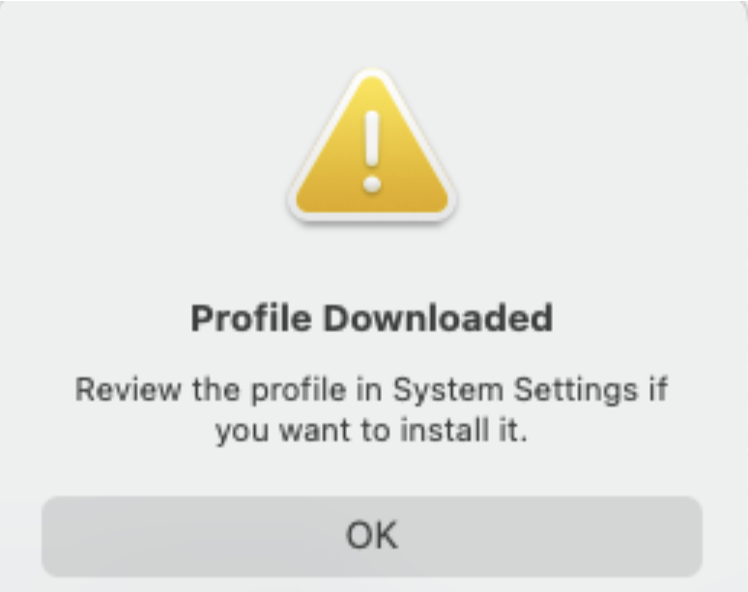
Task: Click the word Profile in the heading
Action: (251, 318)
